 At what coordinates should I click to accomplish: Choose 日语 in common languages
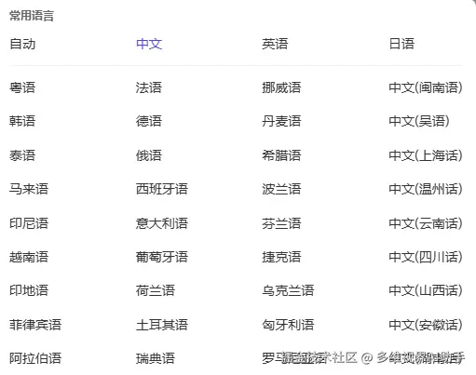point(401,44)
